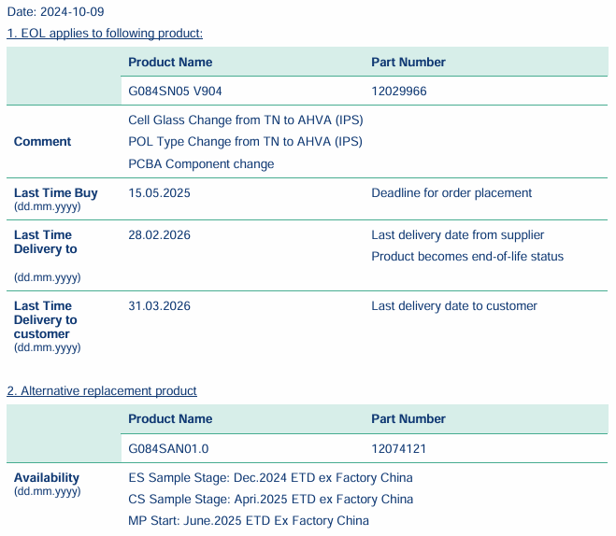This screenshot has height=536, width=616.
Task: Click 'Deadline for order placement' text
Action: [x=451, y=193]
